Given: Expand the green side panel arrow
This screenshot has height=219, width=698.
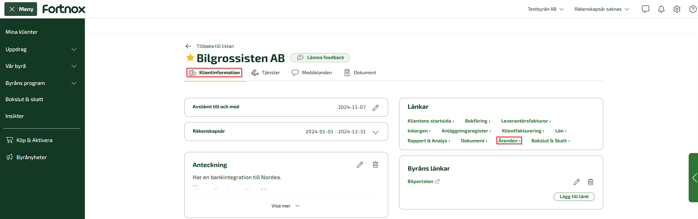Looking at the screenshot, I should point(694,178).
